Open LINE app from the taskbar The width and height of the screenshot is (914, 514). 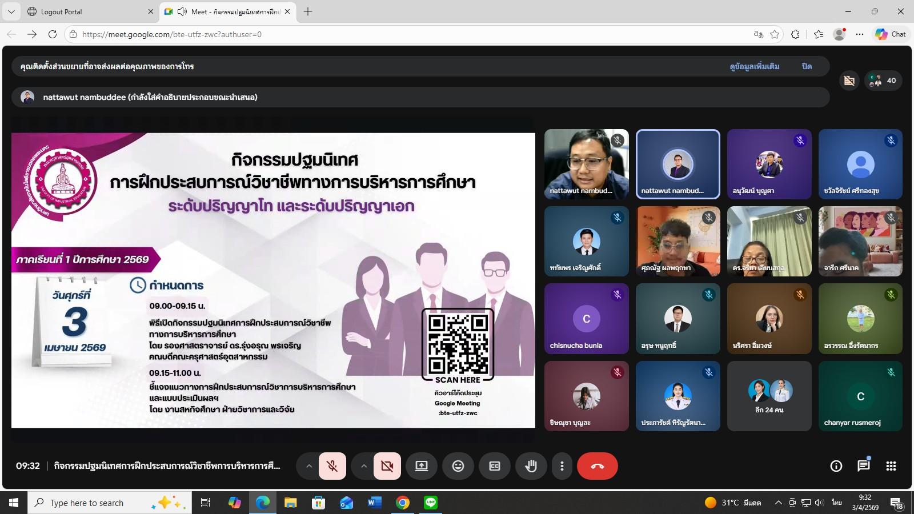tap(431, 503)
